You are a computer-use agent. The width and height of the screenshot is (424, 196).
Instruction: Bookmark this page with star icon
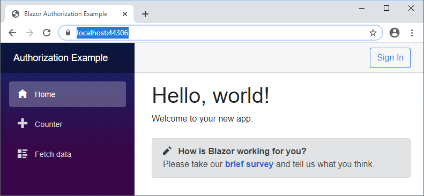373,33
